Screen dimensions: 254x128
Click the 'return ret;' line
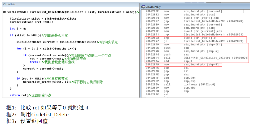[30, 95]
